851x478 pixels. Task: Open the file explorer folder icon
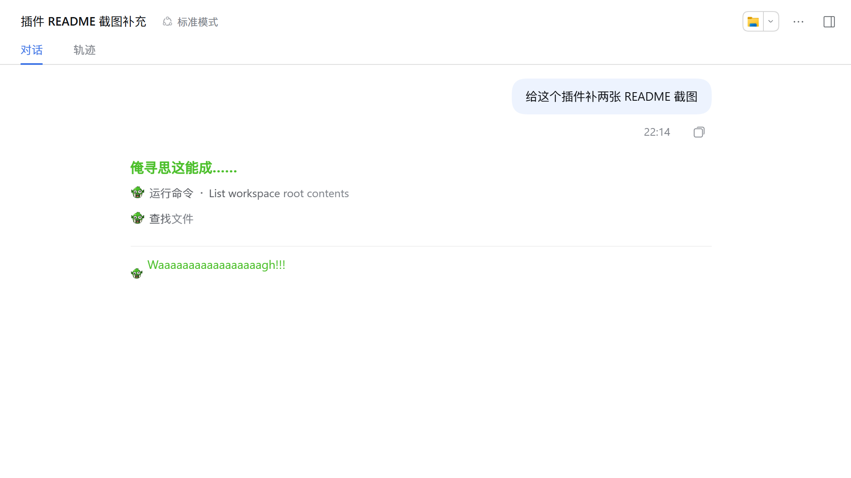click(753, 21)
